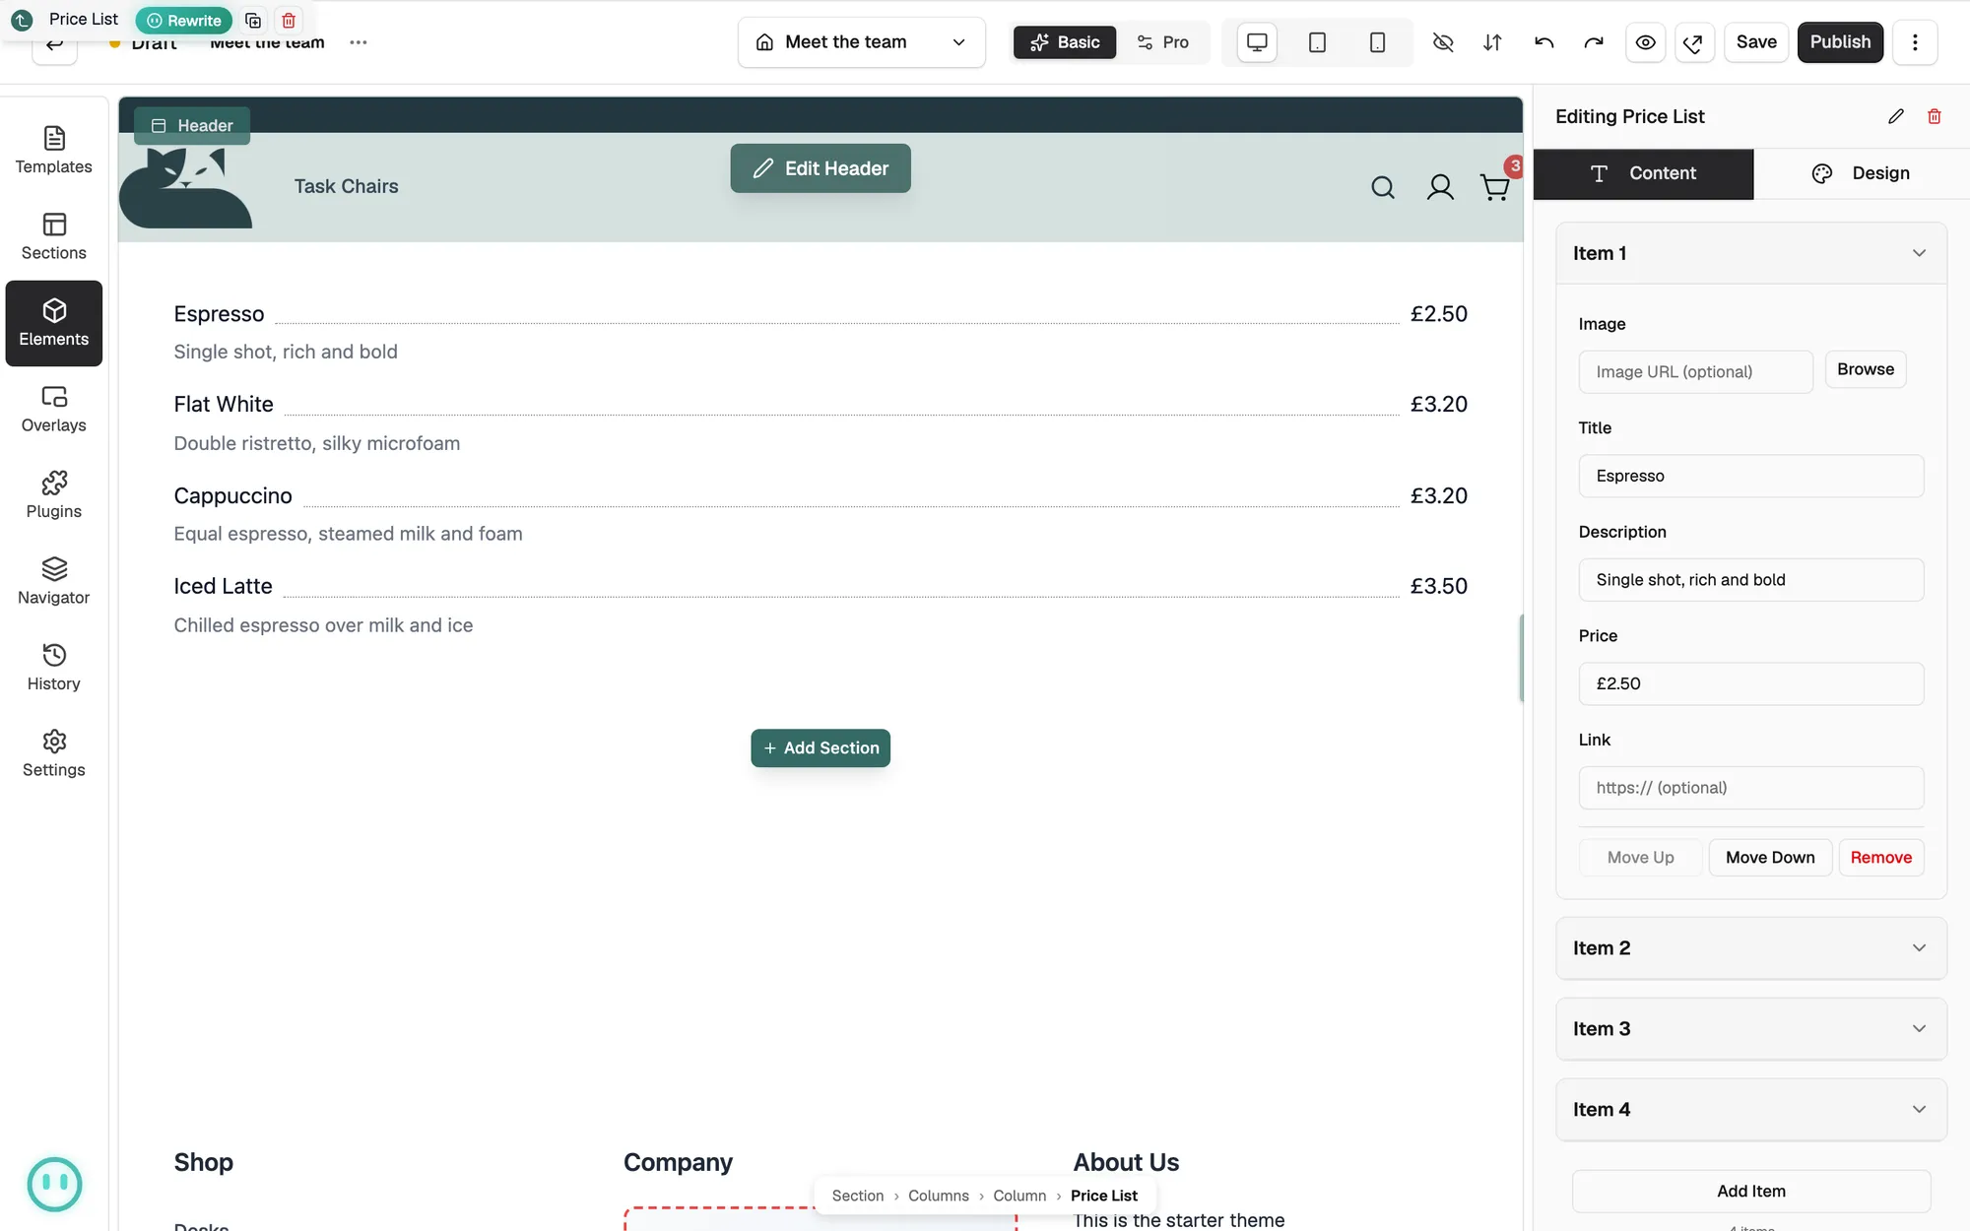Screen dimensions: 1970x1231
Task: Open the Overlays panel
Action: pyautogui.click(x=54, y=409)
